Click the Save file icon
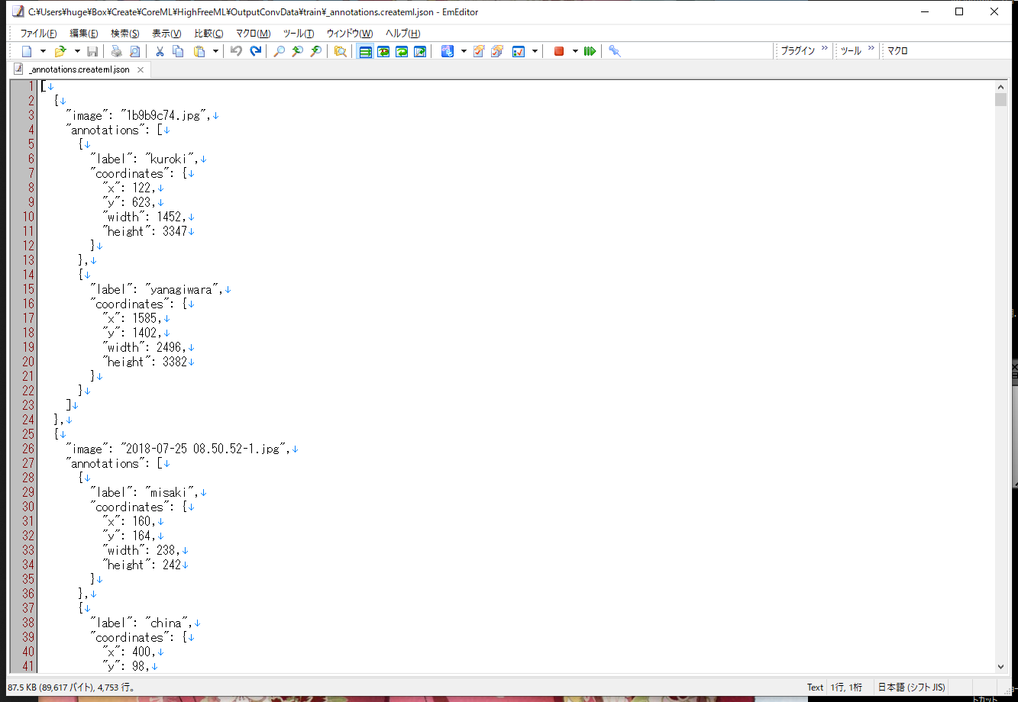This screenshot has height=702, width=1018. (x=92, y=51)
